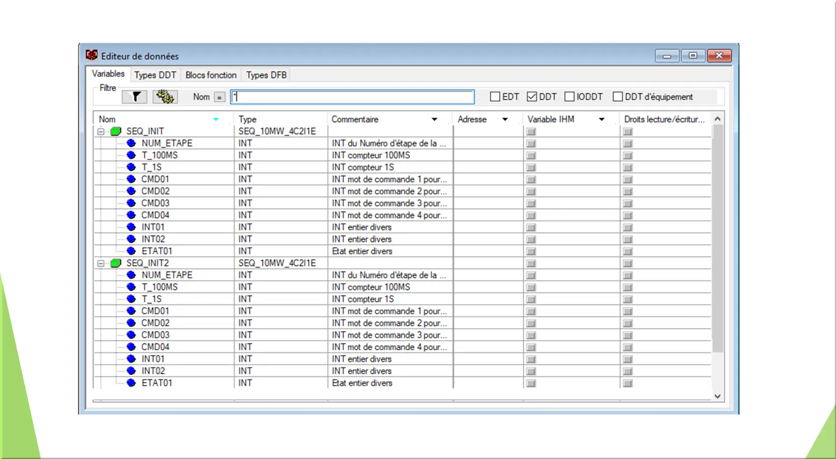Click the blue icon of INT02 under SEQ_INIT2
The image size is (836, 459).
click(x=131, y=371)
